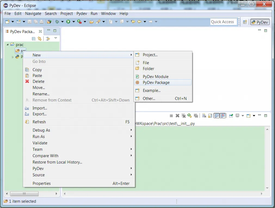Image resolution: width=275 pixels, height=208 pixels.
Task: Choose PyDev Package from New submenu
Action: (163, 82)
